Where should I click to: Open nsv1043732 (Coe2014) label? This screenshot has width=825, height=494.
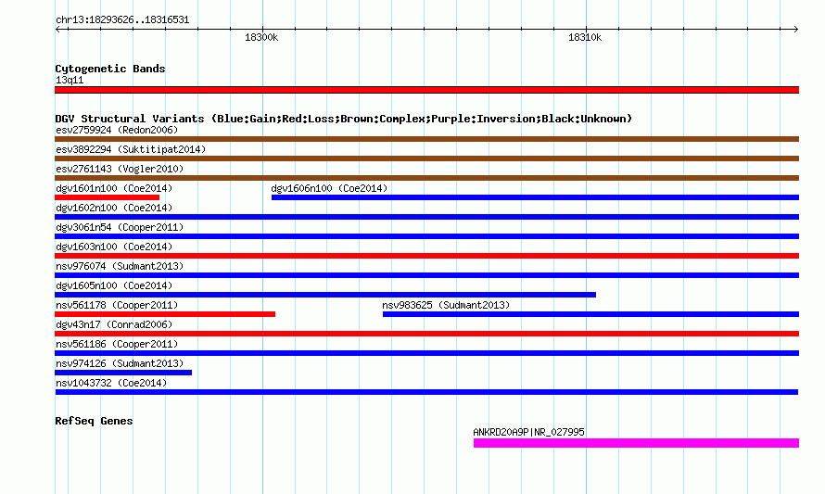click(x=111, y=383)
